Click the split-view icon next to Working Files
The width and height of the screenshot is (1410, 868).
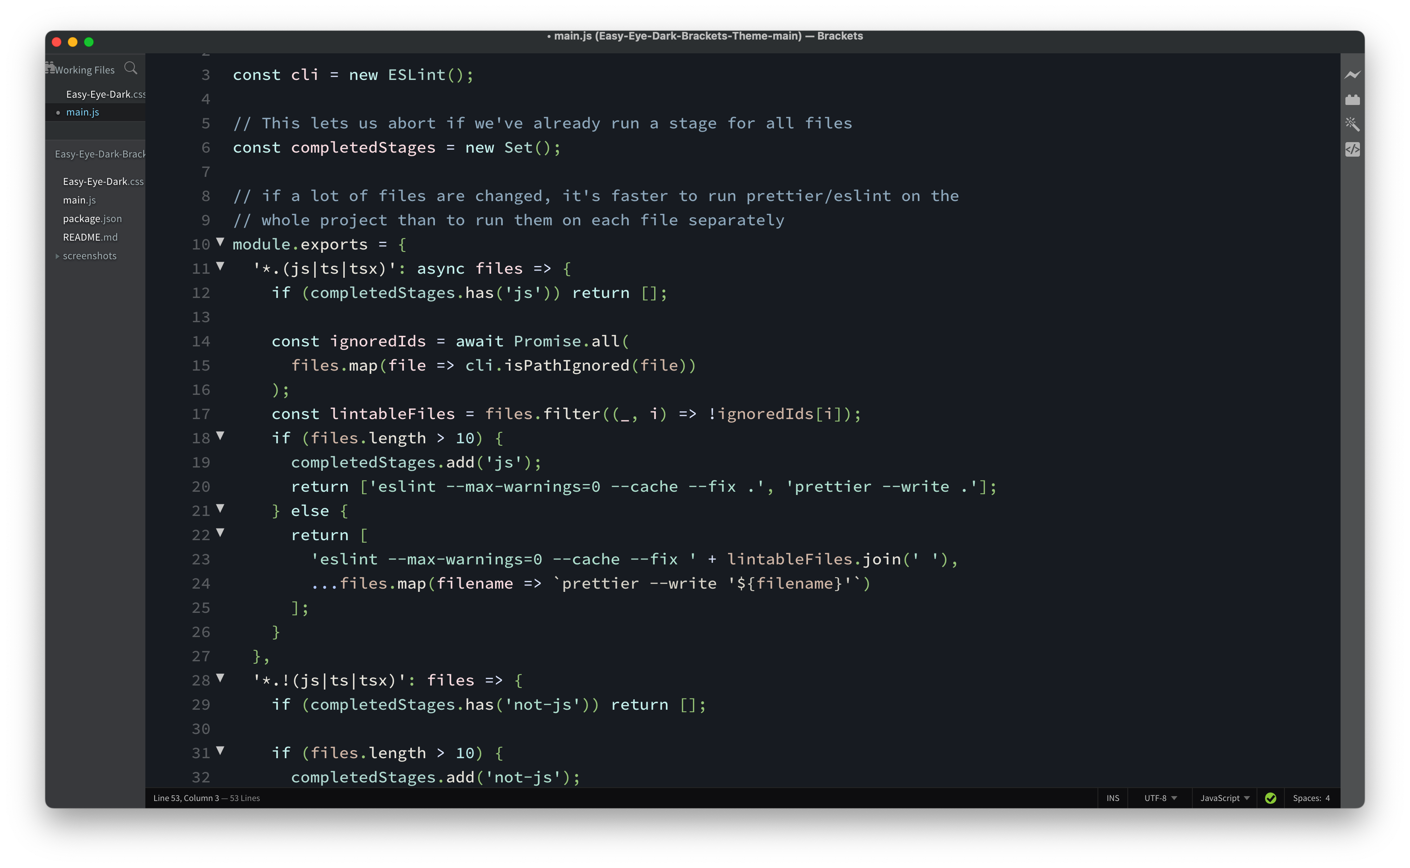click(x=49, y=67)
